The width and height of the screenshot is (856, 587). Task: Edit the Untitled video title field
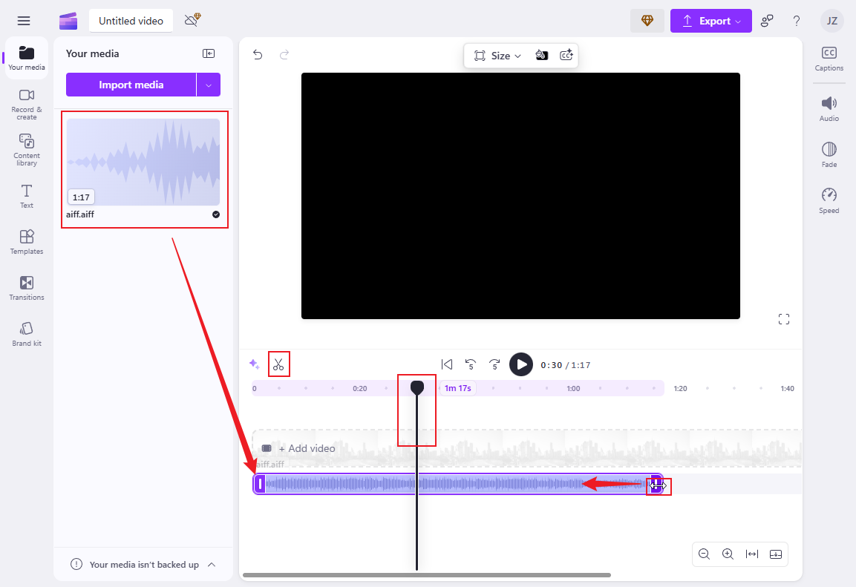click(131, 21)
